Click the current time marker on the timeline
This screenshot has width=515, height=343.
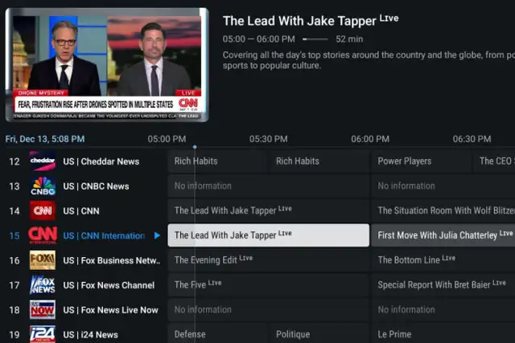pos(195,147)
